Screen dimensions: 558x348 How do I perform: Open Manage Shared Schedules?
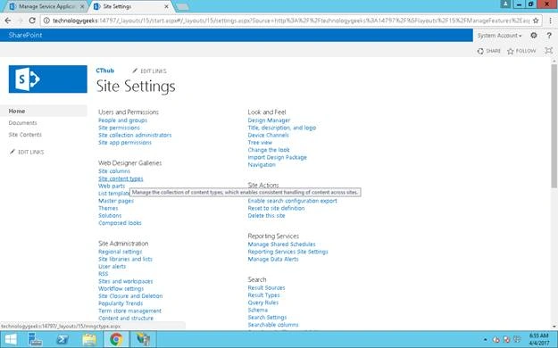coord(281,244)
